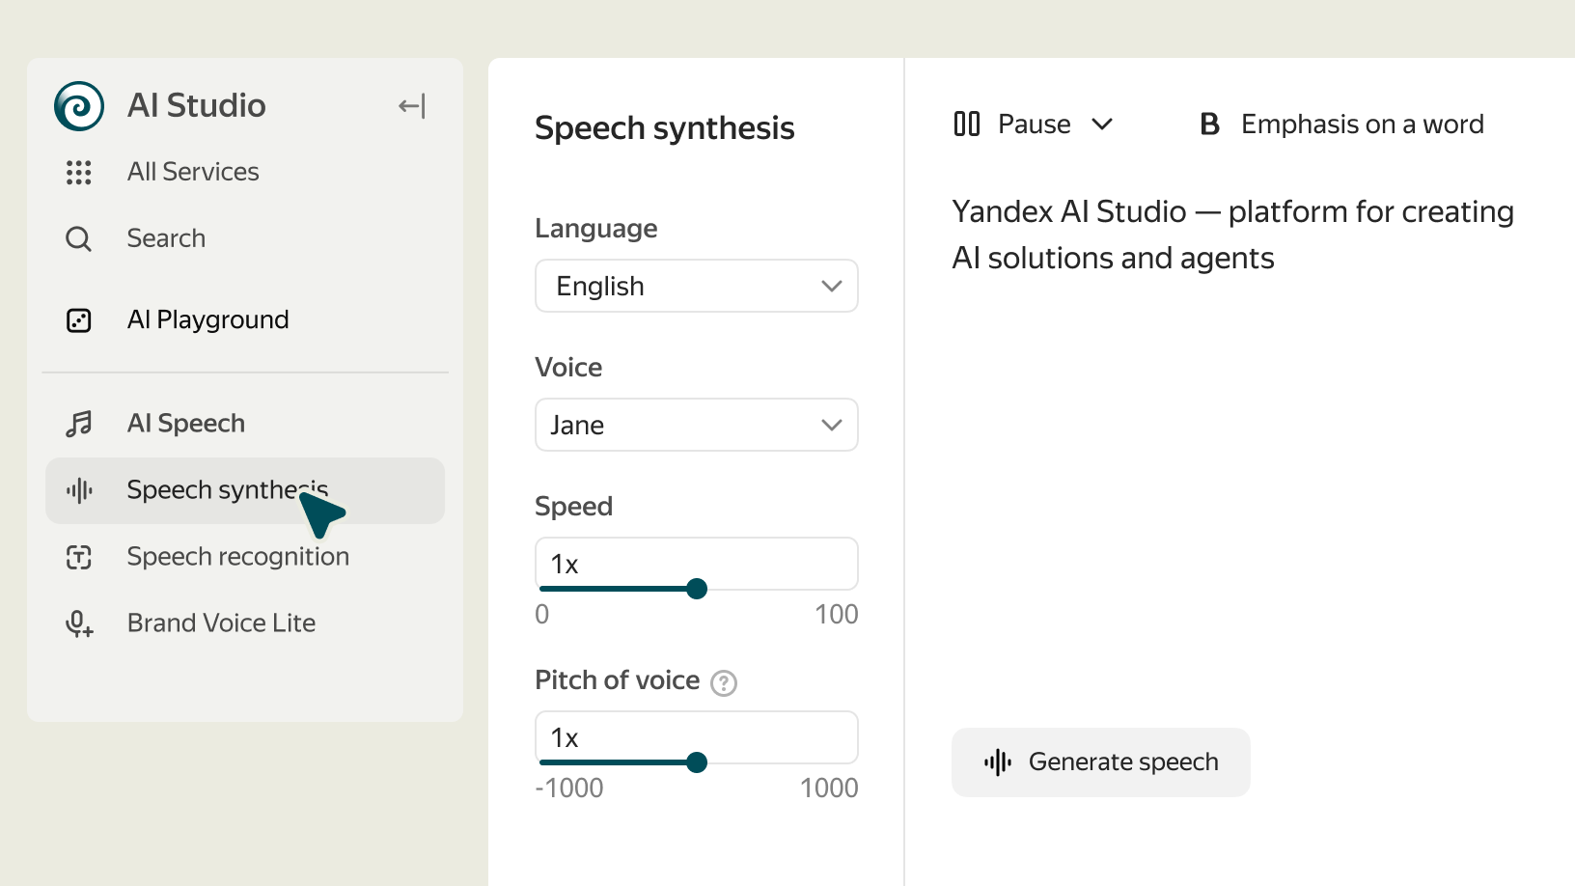The image size is (1575, 886).
Task: Expand the Pause options chevron
Action: pos(1102,125)
